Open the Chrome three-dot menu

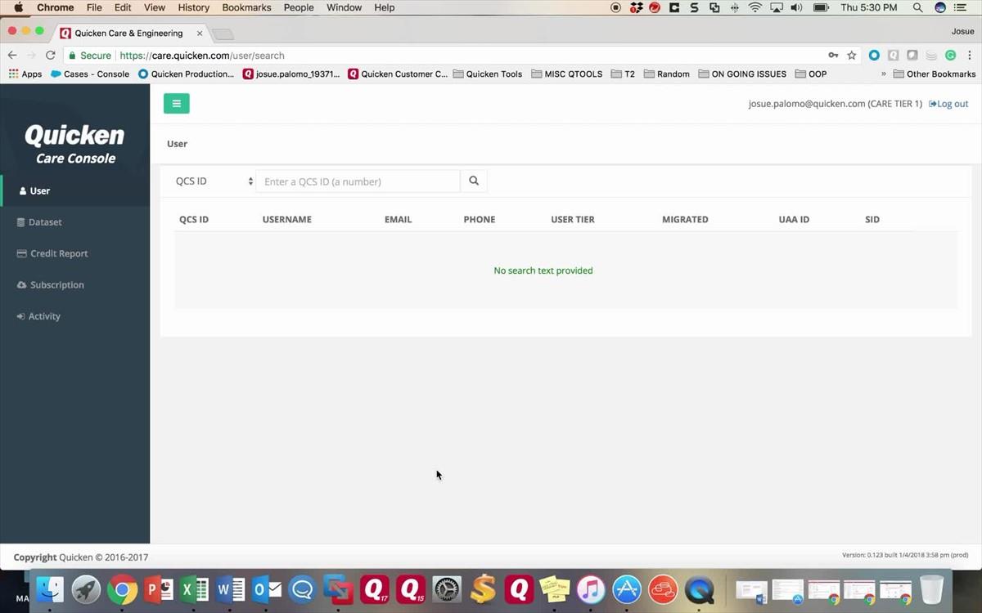click(x=970, y=56)
